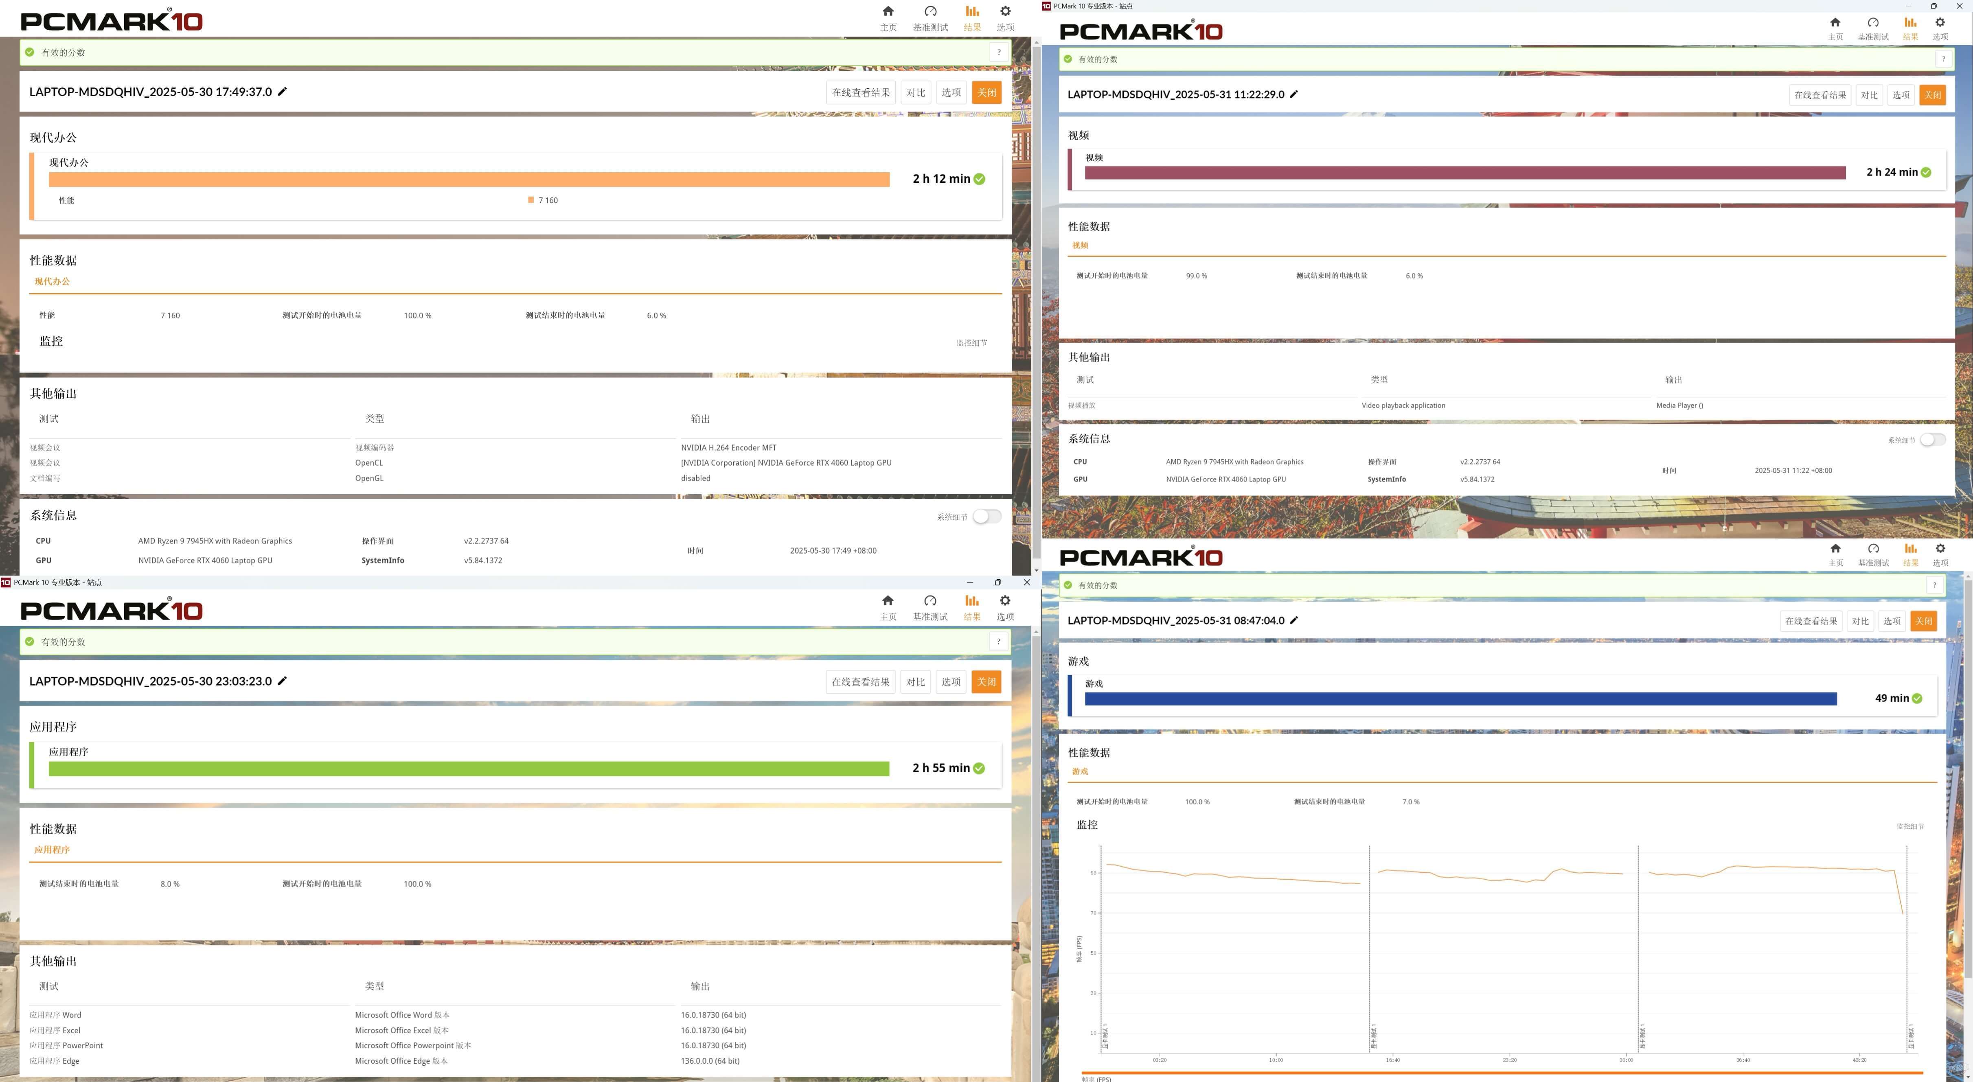Click the 2 h 55 min result
The width and height of the screenshot is (1973, 1082).
pyautogui.click(x=941, y=768)
